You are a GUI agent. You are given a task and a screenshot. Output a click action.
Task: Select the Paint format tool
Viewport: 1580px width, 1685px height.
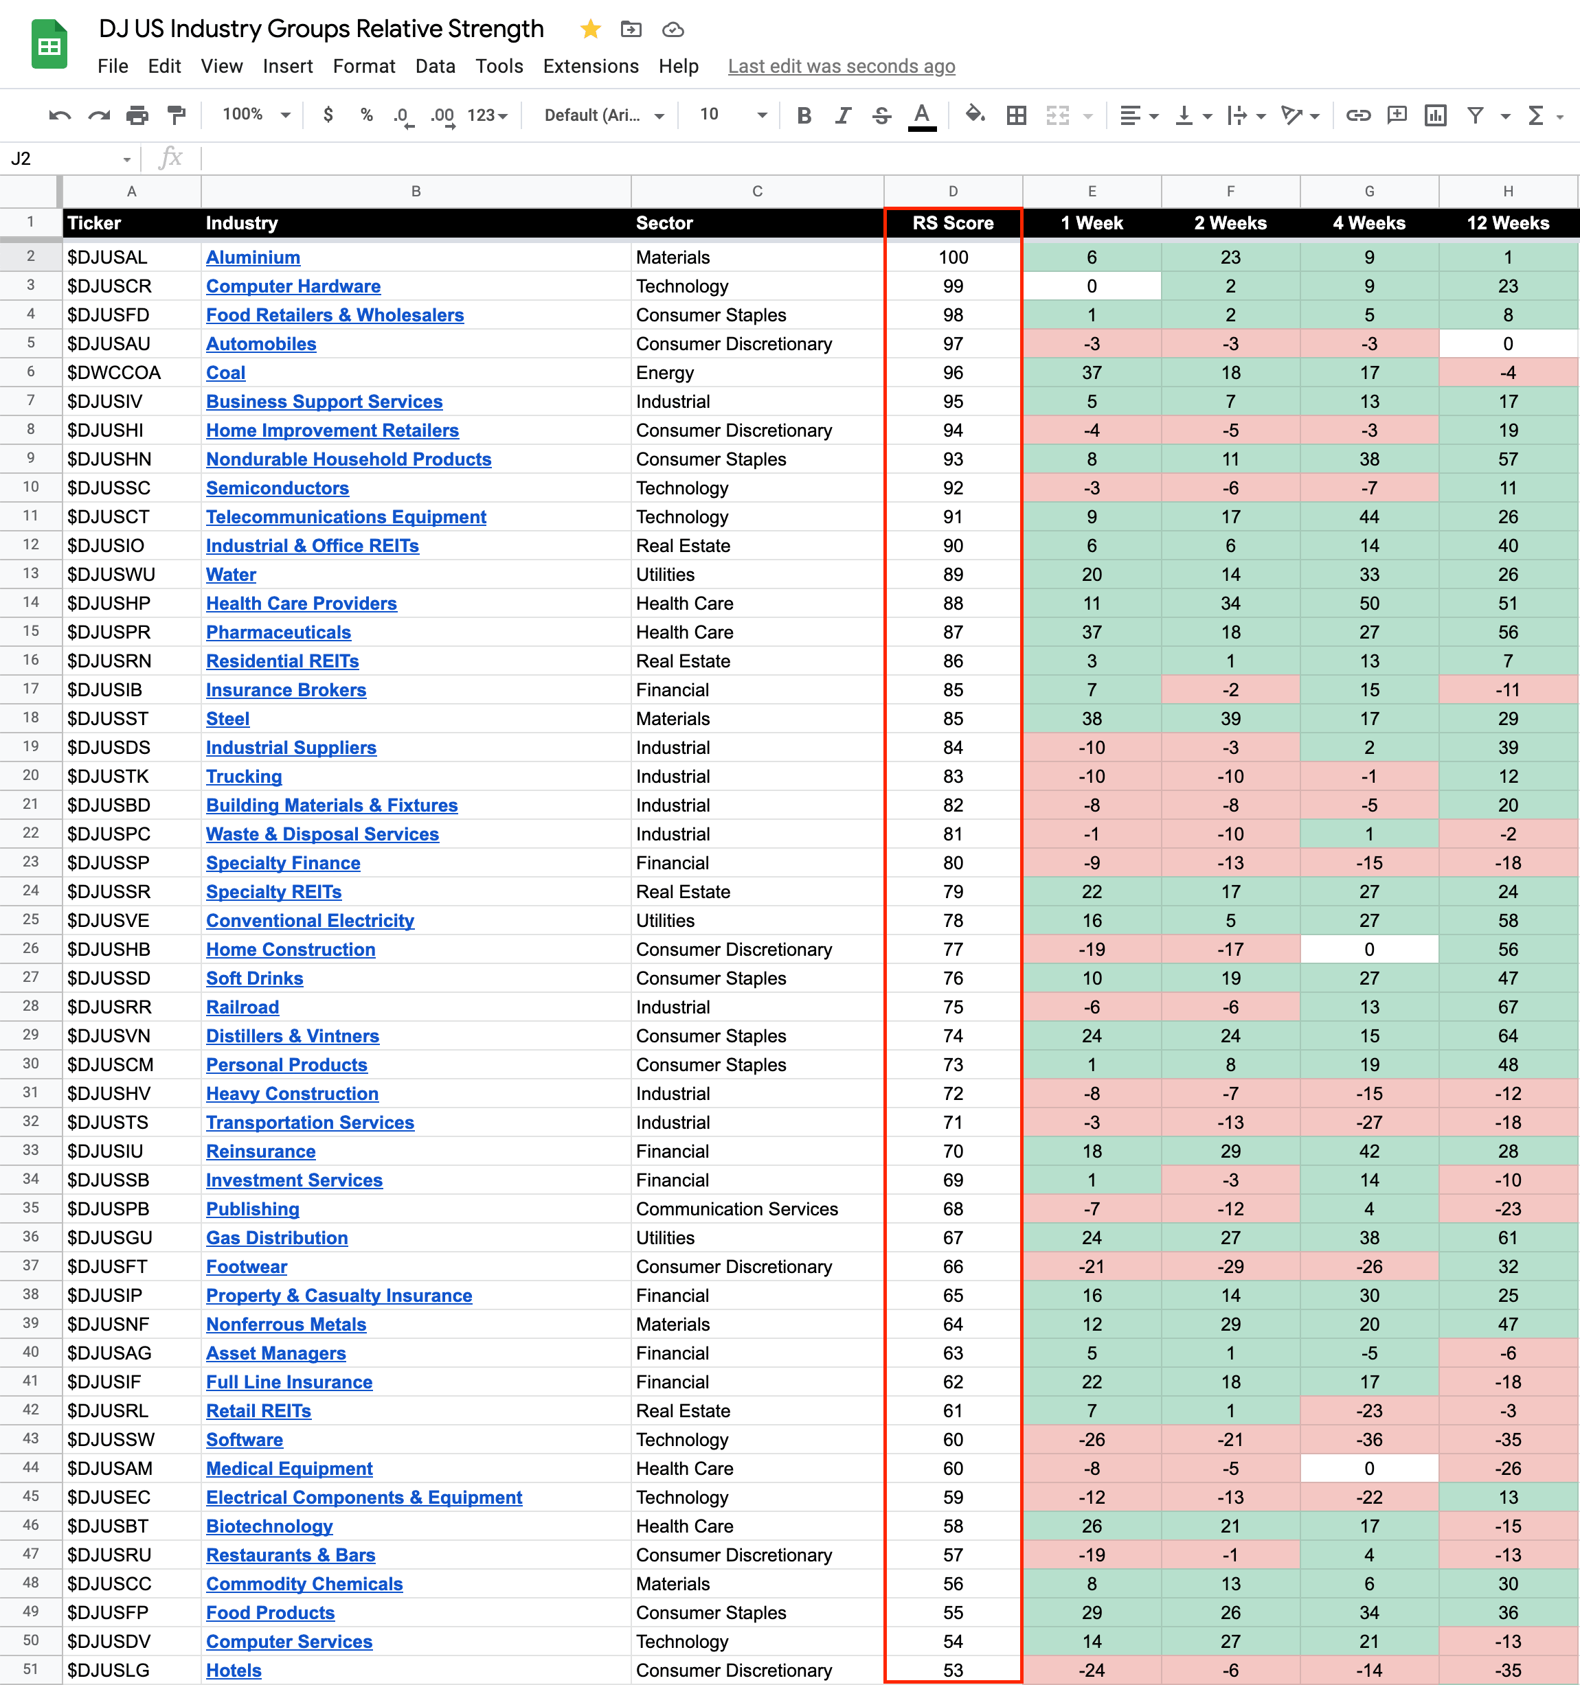pos(177,115)
